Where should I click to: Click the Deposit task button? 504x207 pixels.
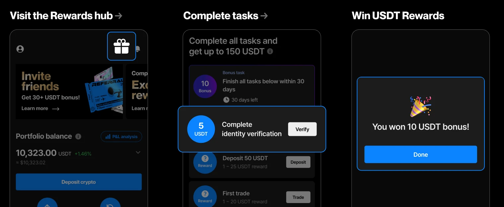point(298,162)
